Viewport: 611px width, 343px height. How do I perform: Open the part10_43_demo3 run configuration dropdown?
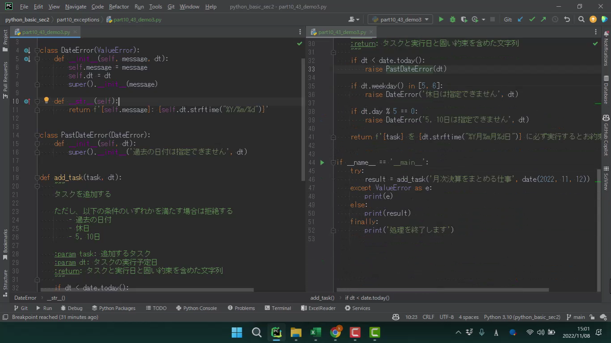400,19
